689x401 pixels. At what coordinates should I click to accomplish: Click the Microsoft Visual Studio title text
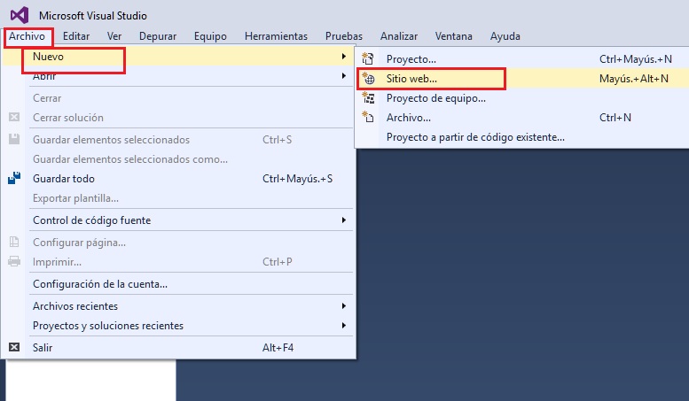(x=93, y=16)
